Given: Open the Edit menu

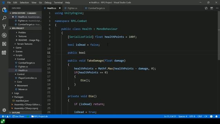Looking at the screenshot, I should [15, 2].
